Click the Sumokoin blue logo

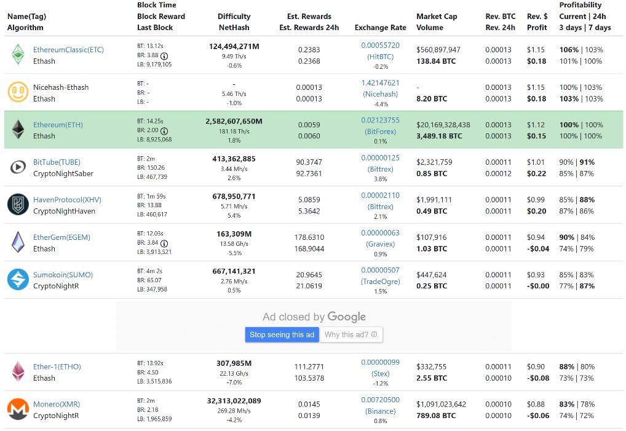tap(18, 279)
